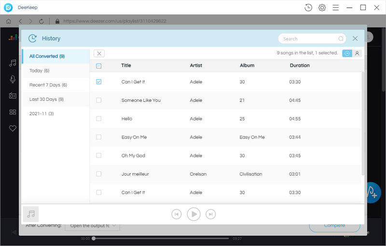Open the hamburger menu icon
386x246 pixels.
(x=335, y=8)
